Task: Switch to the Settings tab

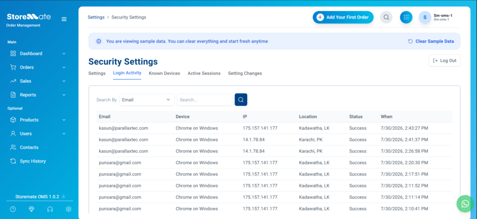Action: [97, 73]
